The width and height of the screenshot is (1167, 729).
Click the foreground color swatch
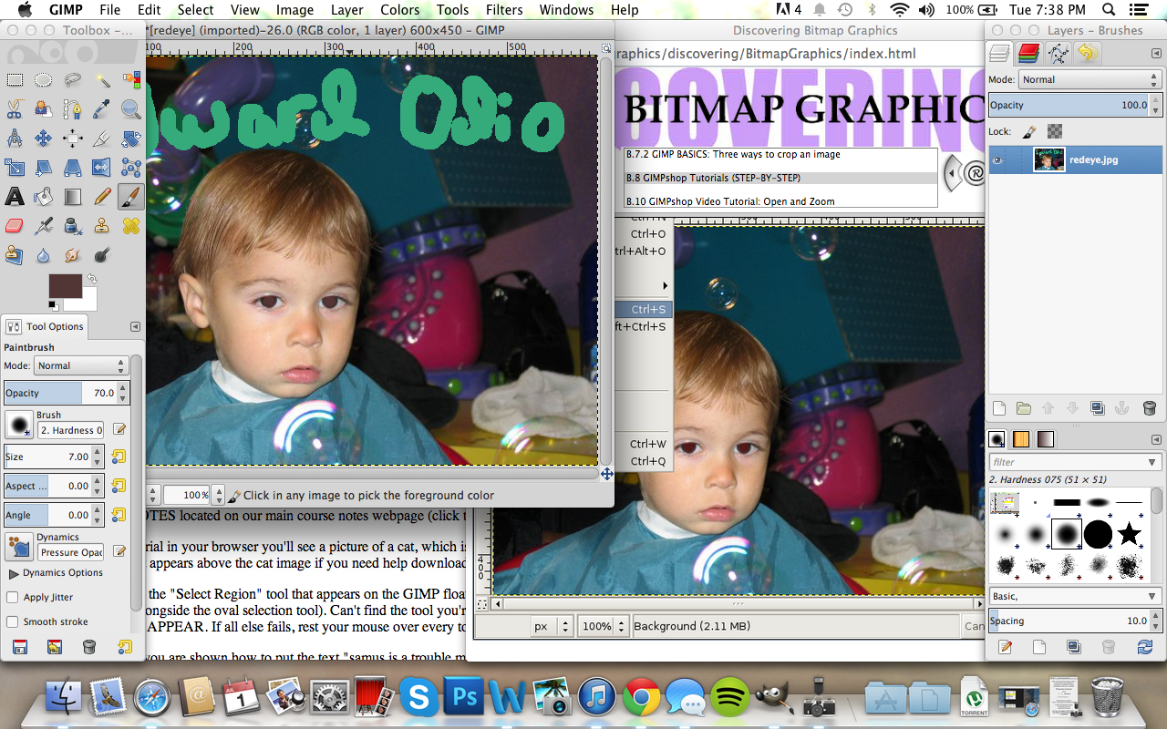tap(66, 288)
